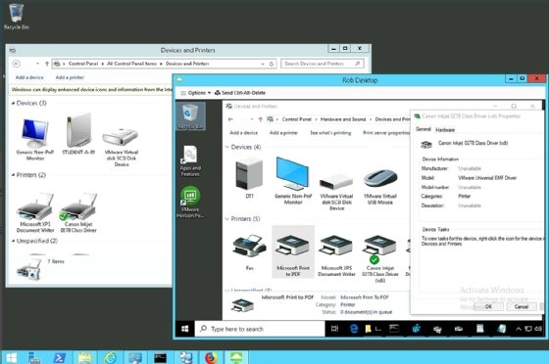
Task: Select the DT1 computer device in Rob Desktop
Action: [x=249, y=178]
